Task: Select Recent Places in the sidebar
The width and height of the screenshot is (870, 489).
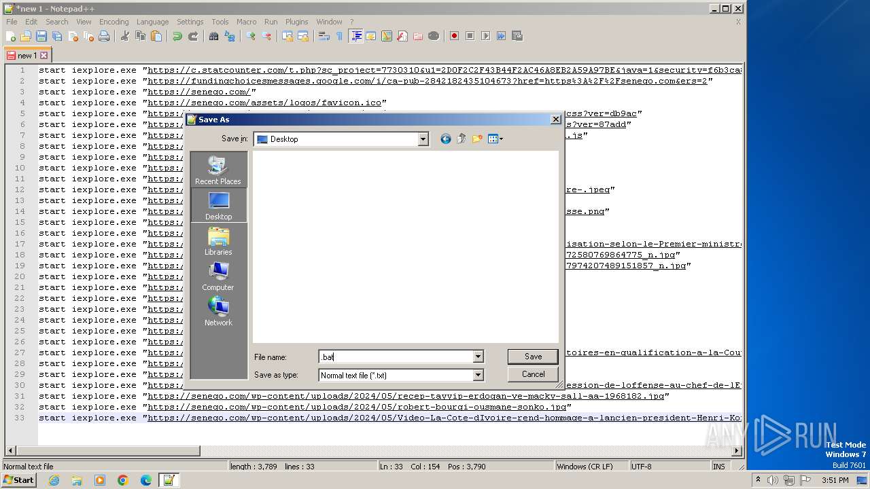Action: (218, 170)
